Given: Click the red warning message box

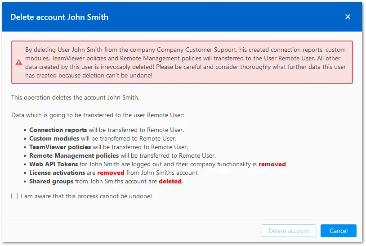Looking at the screenshot, I should point(182,62).
